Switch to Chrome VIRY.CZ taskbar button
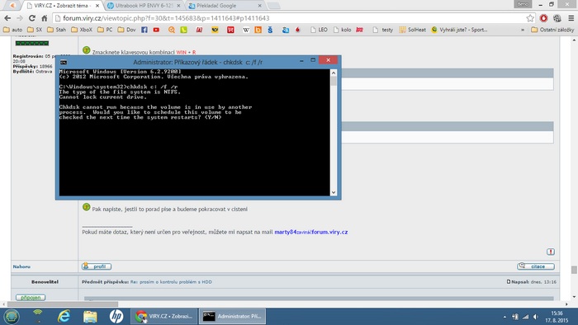The image size is (578, 325). click(x=164, y=317)
